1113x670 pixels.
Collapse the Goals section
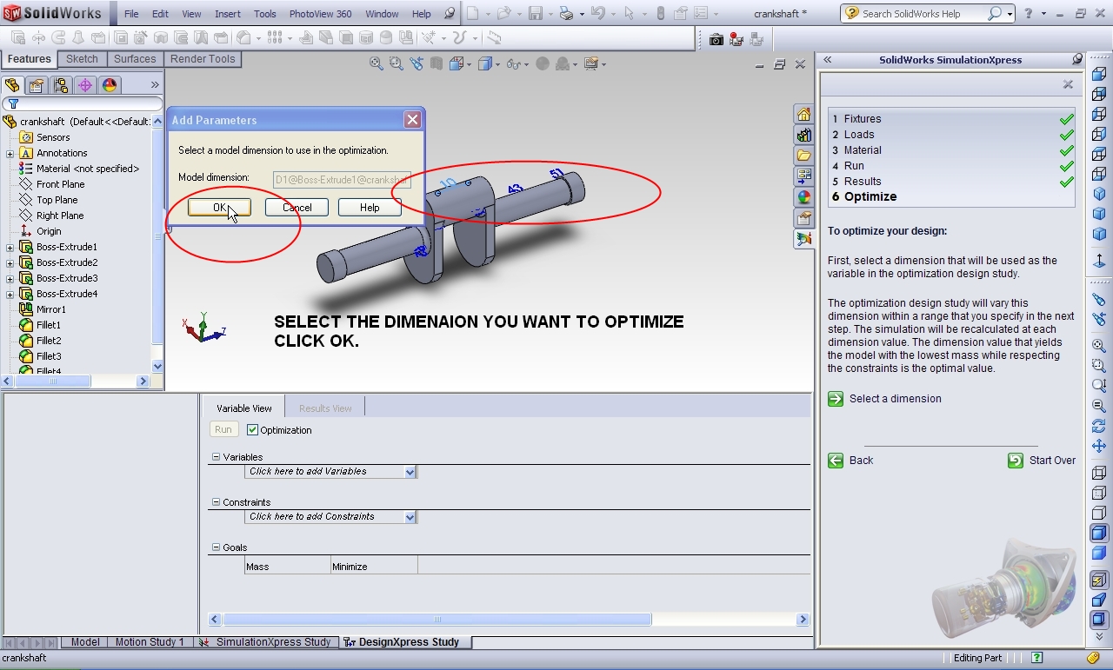click(217, 547)
